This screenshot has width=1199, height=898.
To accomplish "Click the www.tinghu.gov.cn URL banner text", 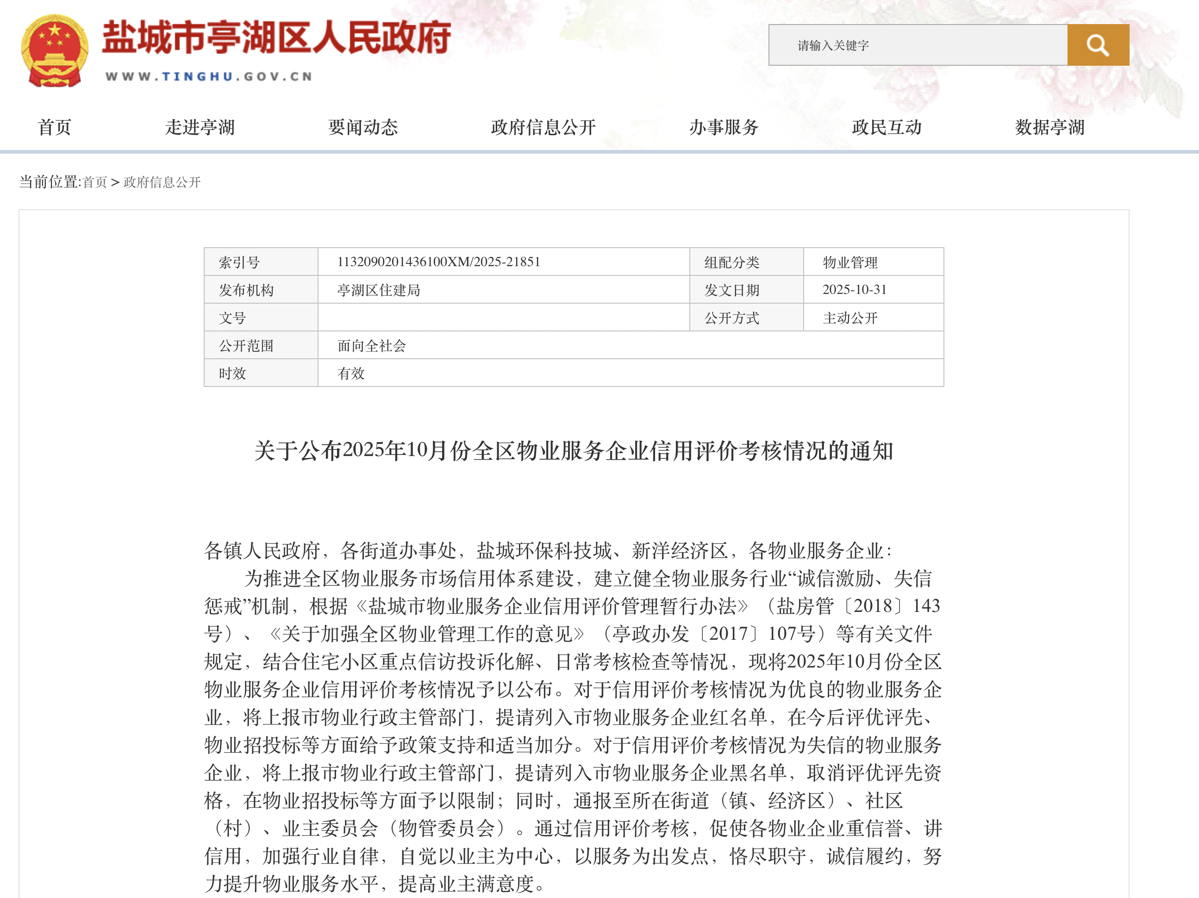I will [x=209, y=76].
